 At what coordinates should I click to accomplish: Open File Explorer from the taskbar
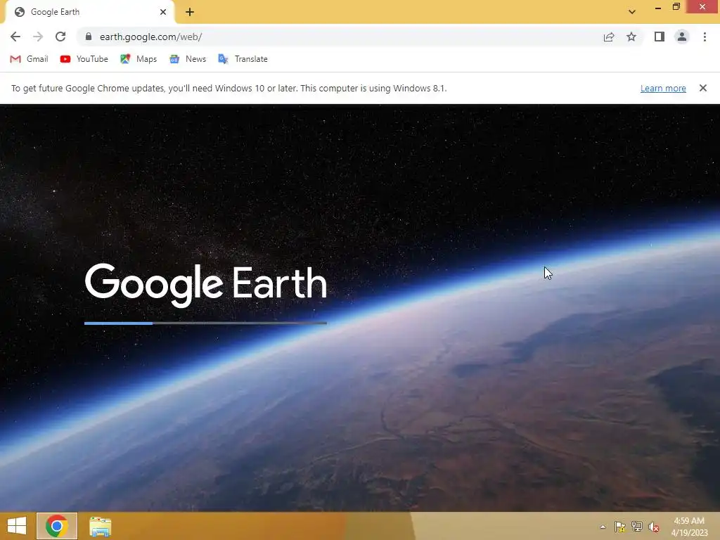pyautogui.click(x=100, y=527)
